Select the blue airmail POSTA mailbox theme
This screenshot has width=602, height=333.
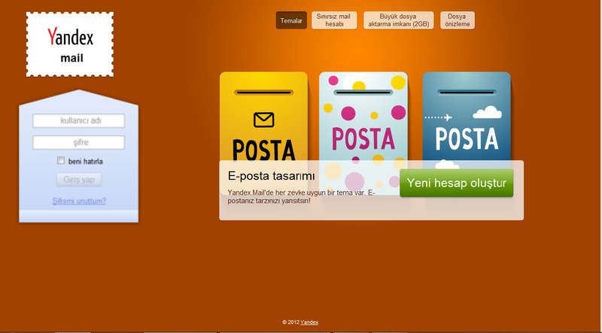[x=467, y=117]
